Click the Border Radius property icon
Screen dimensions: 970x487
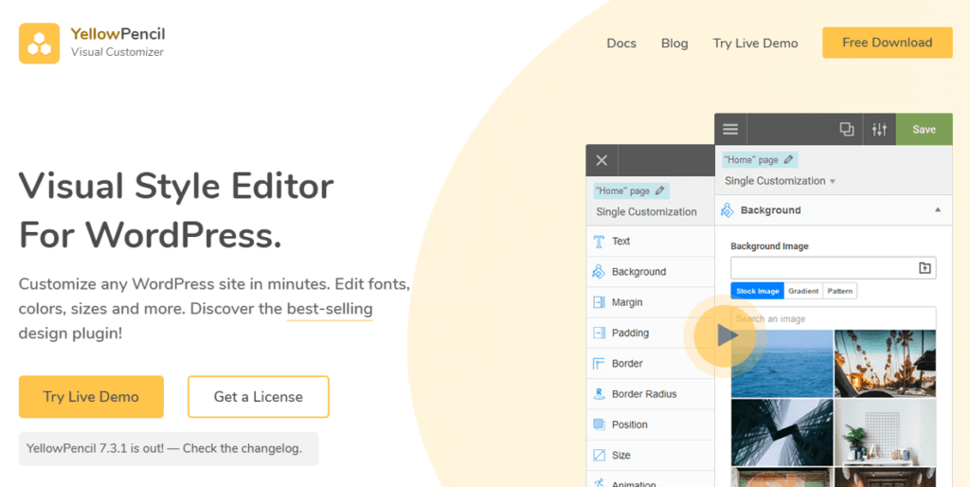(x=599, y=393)
